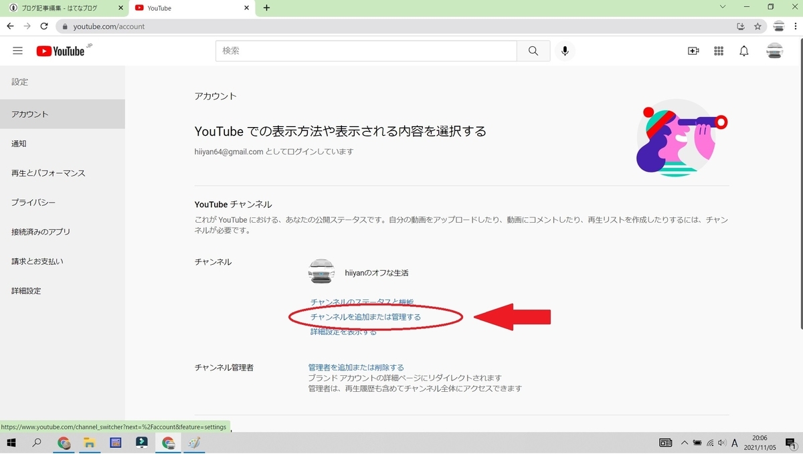Open 請求とお支払い in the sidebar
The height and width of the screenshot is (454, 803).
[x=62, y=261]
